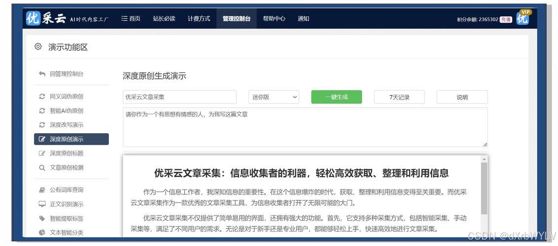The width and height of the screenshot is (558, 246).
Task: Click the book icon next to 公有词库查询
Action: coord(42,190)
